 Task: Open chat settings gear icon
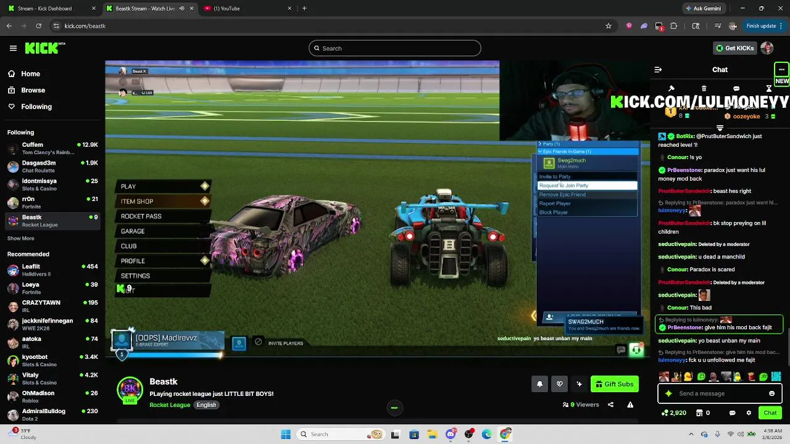(749, 413)
